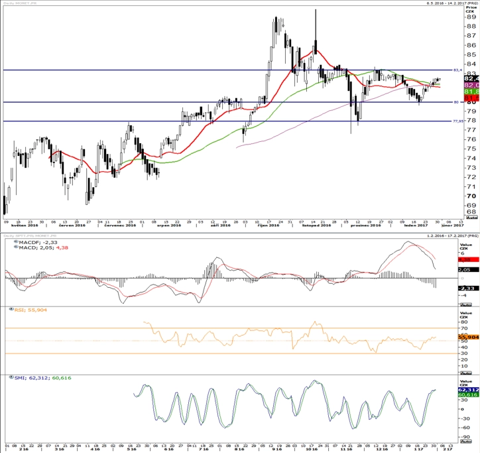Toggle the MACDF indicator eye icon
480x453 pixels.
pos(16,241)
